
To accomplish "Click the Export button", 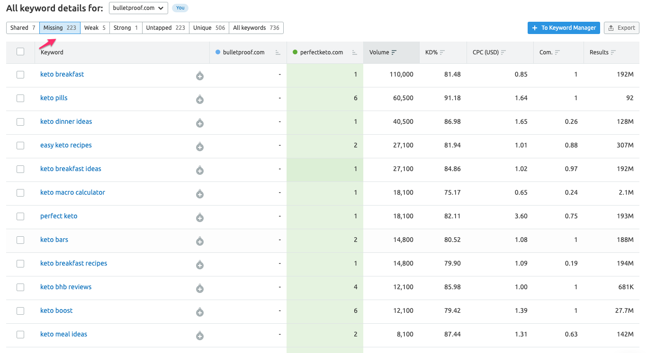I will [621, 28].
